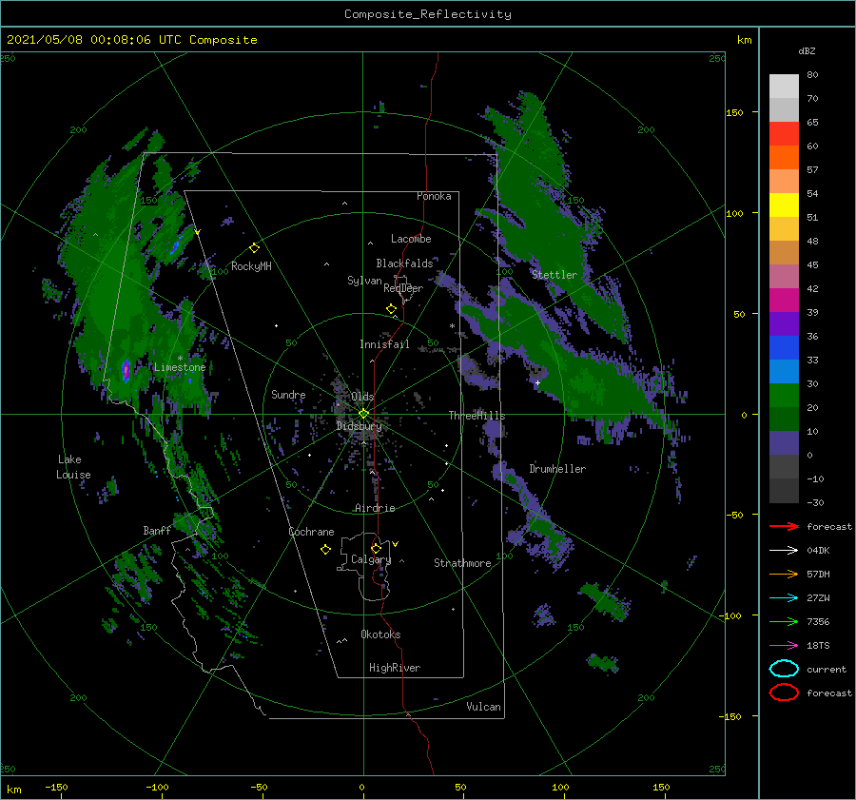Click the Vulcan label
The height and width of the screenshot is (800, 856).
tap(483, 707)
